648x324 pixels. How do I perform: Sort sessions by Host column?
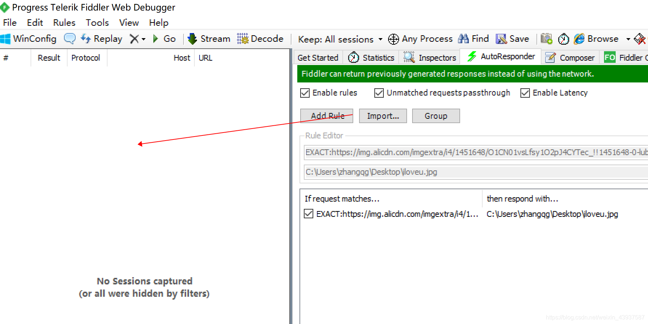tap(150, 58)
